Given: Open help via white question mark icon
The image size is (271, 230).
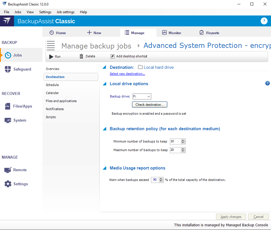Looking at the screenshot, I should coord(264,21).
